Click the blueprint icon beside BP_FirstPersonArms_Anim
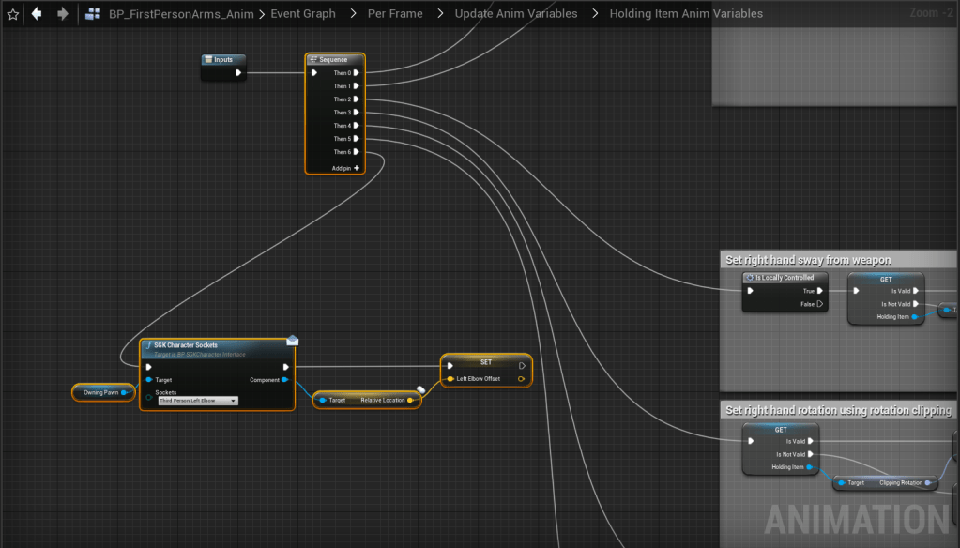 [93, 14]
